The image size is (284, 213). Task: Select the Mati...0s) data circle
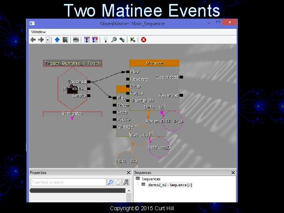(140, 135)
